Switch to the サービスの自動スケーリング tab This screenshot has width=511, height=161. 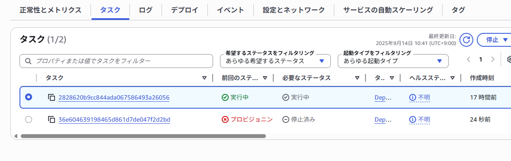388,10
